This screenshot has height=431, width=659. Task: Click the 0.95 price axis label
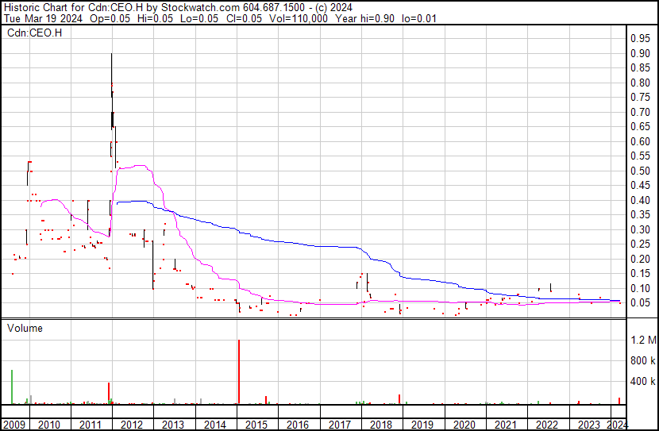tap(641, 39)
